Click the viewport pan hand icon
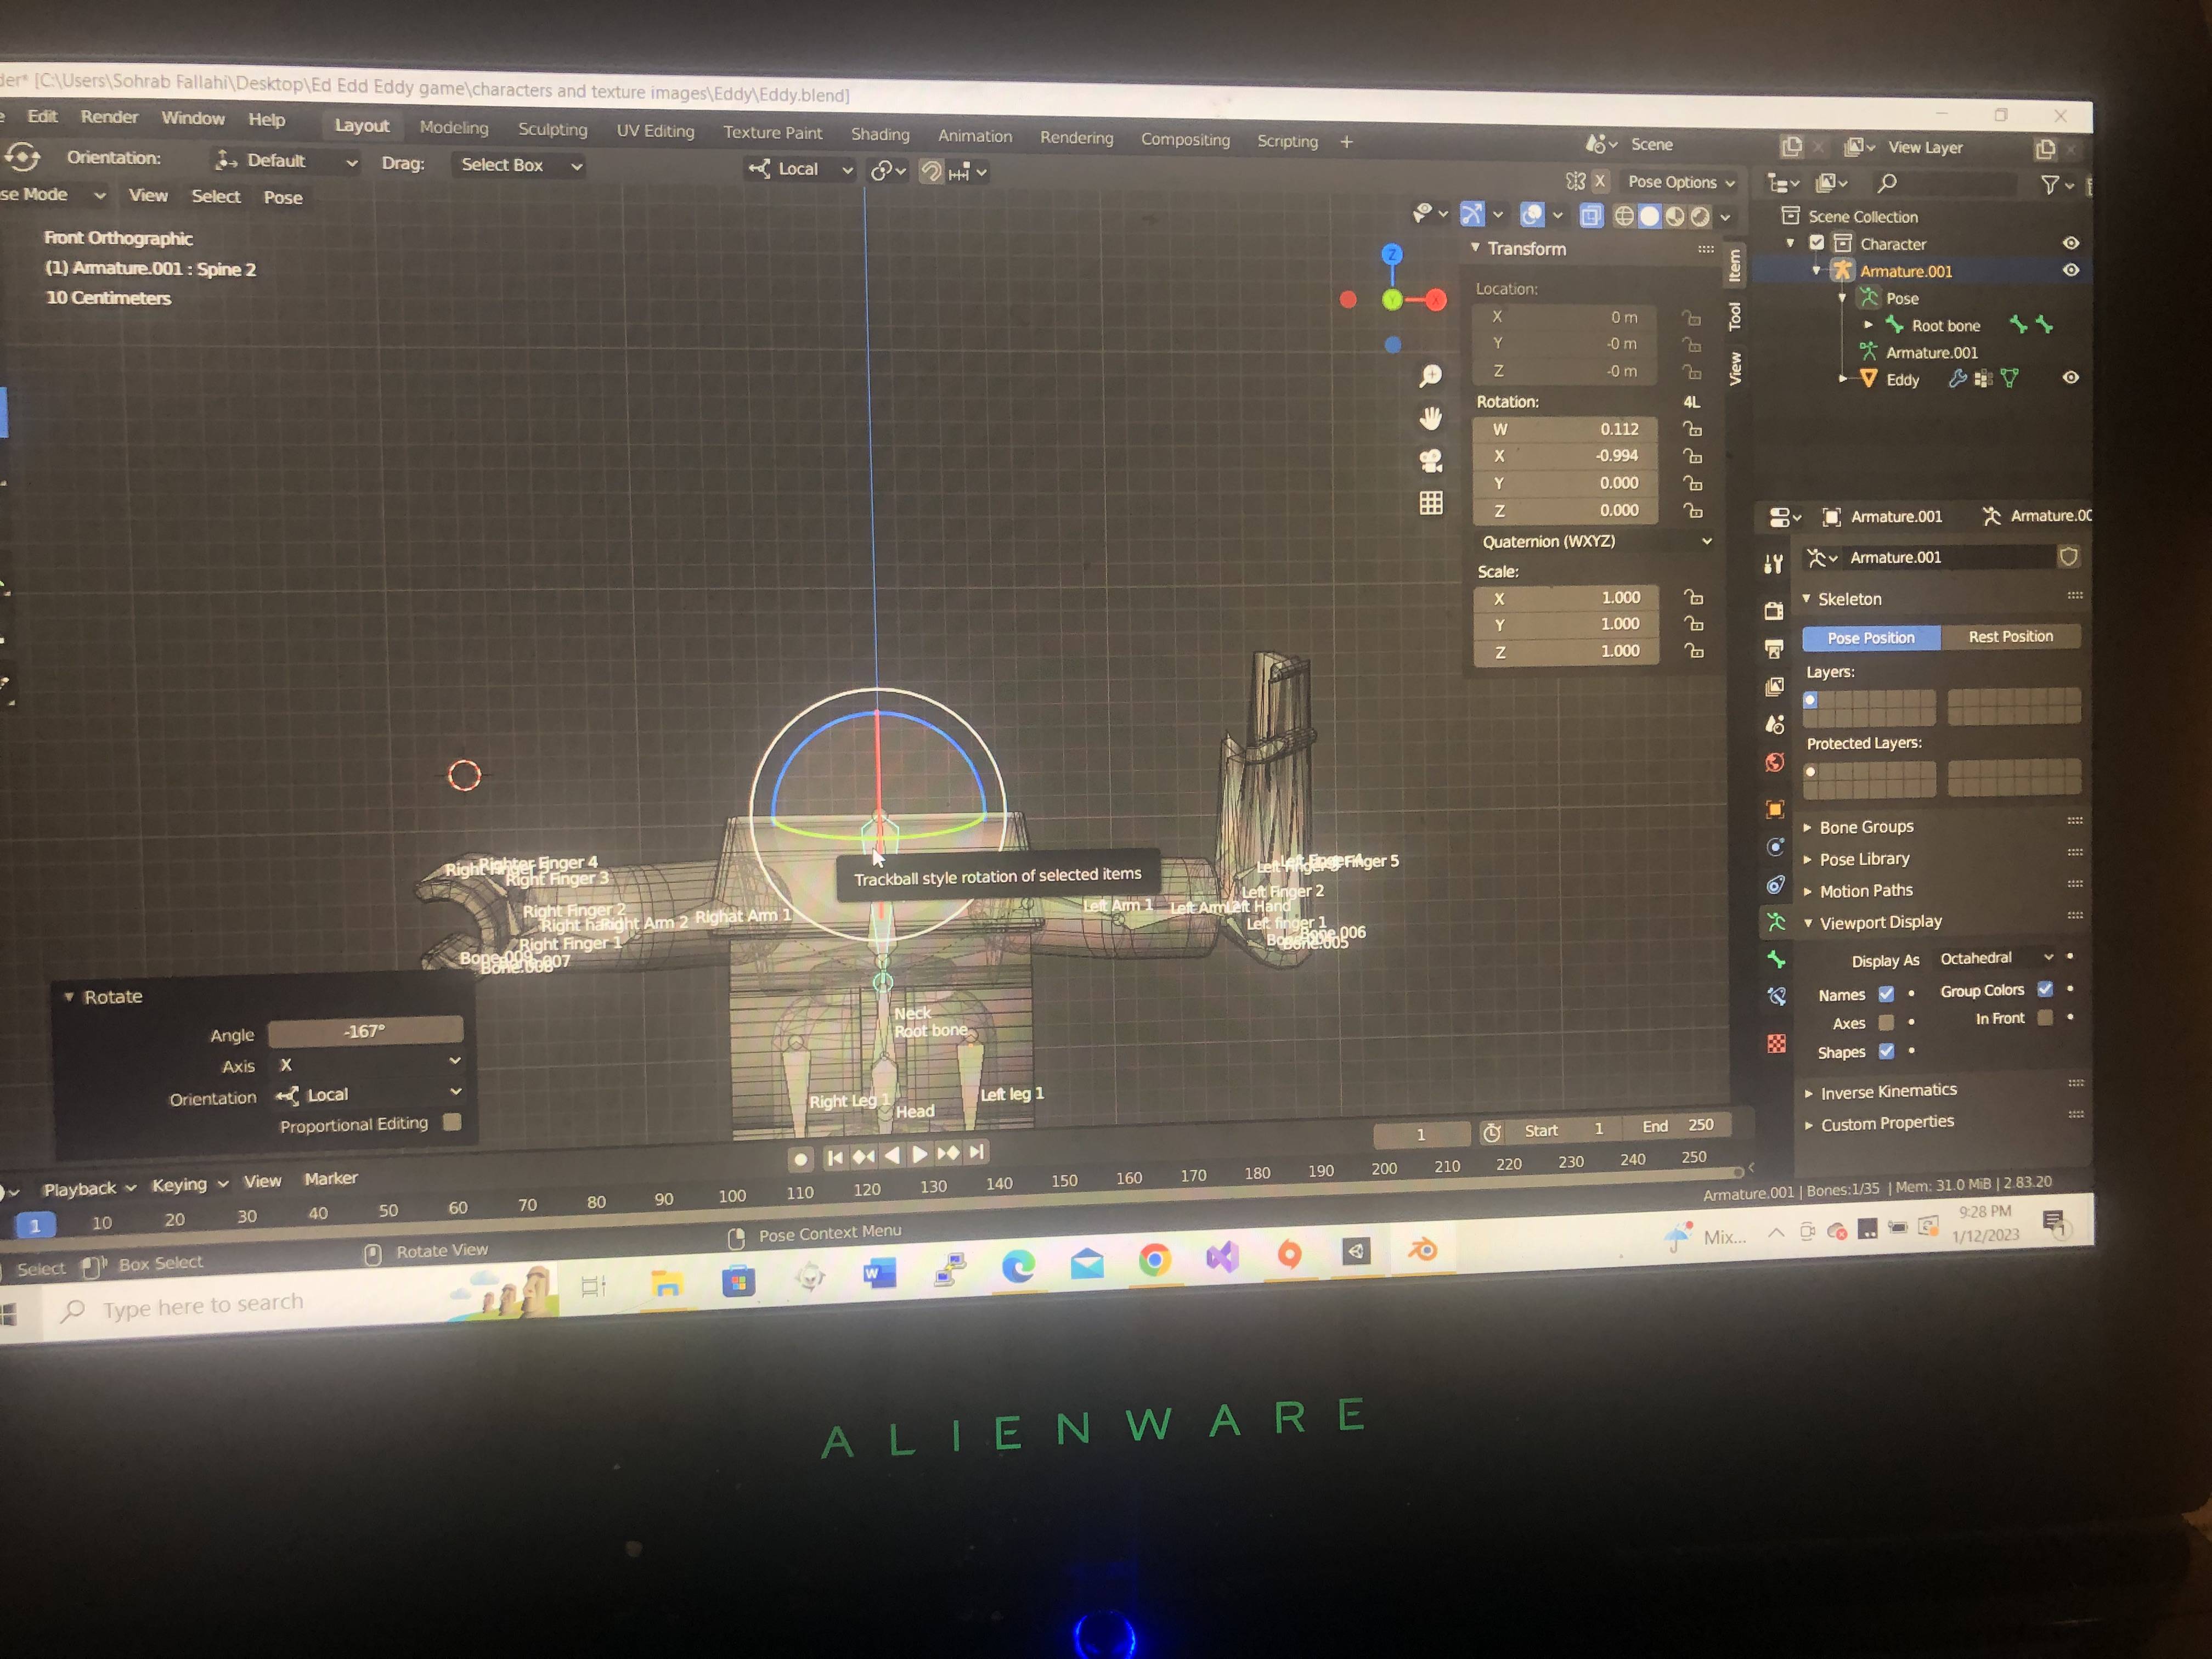The image size is (2212, 1659). coord(1431,418)
